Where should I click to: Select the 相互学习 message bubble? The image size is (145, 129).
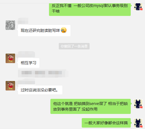[29, 63]
